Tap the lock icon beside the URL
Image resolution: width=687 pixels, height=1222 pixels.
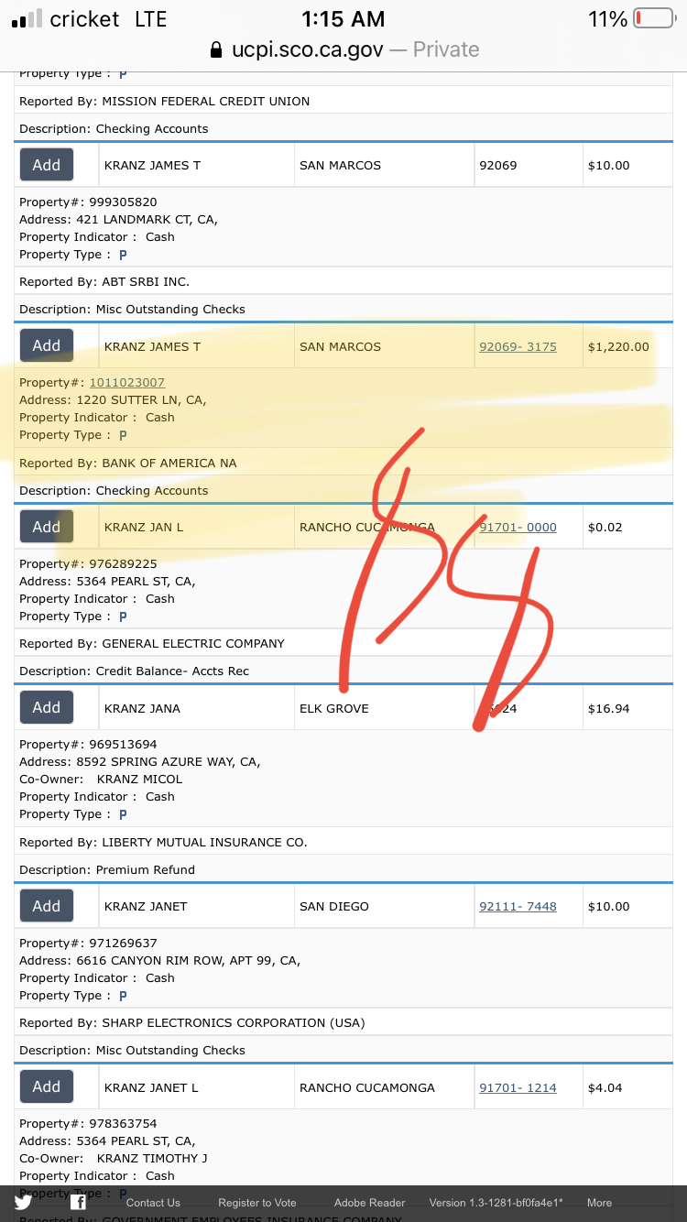point(216,49)
